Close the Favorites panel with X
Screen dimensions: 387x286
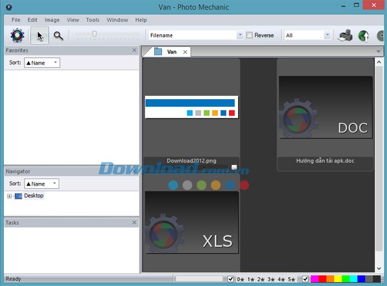coord(134,50)
